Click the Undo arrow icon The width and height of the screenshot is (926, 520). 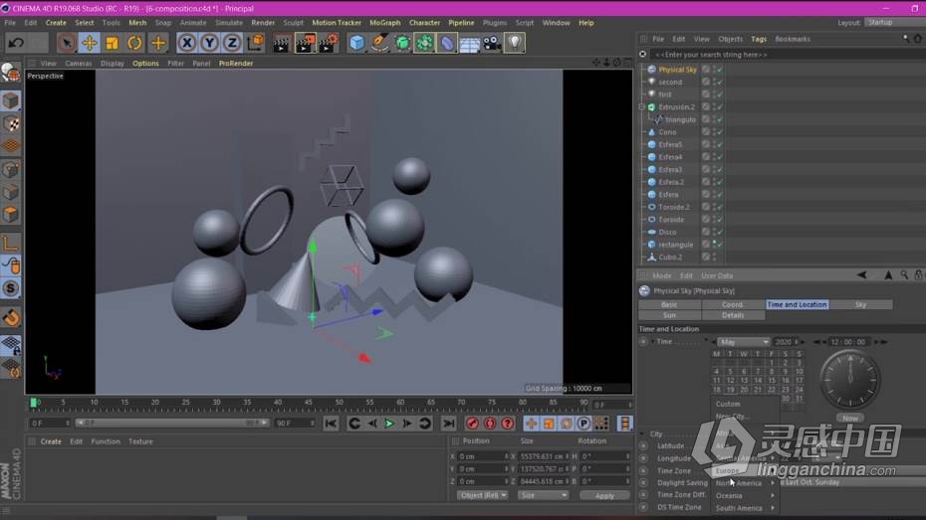tap(17, 43)
